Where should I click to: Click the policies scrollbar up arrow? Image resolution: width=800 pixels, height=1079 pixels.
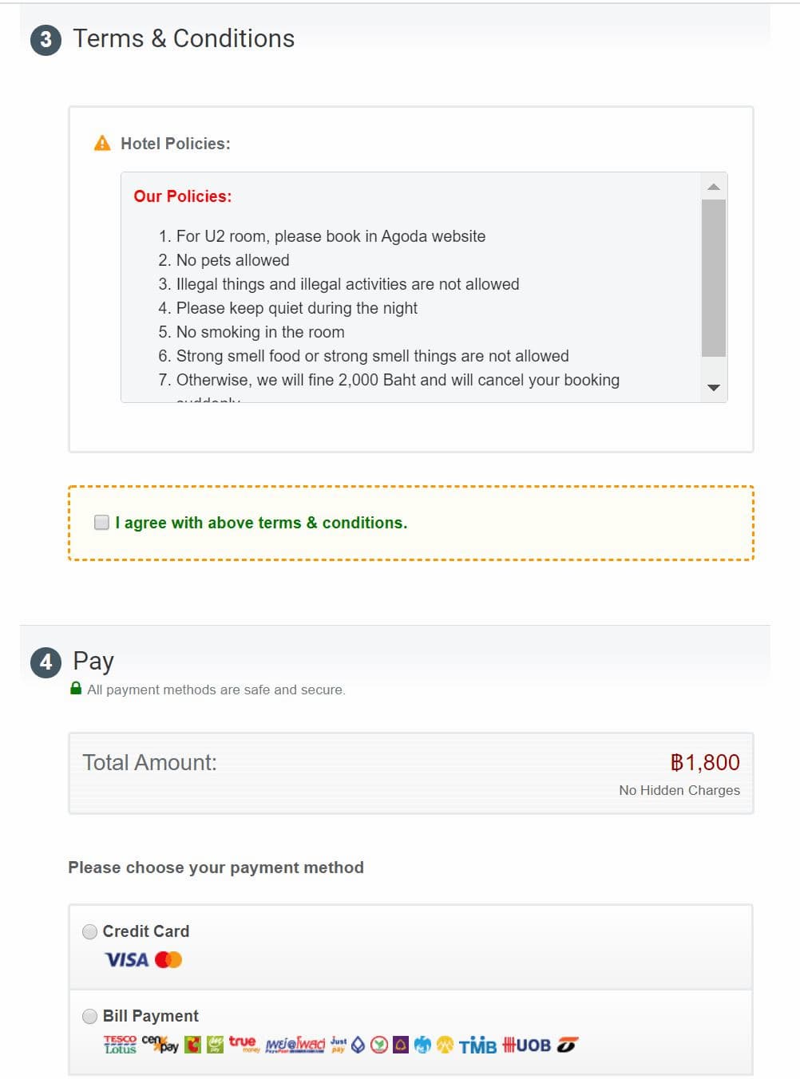(714, 187)
